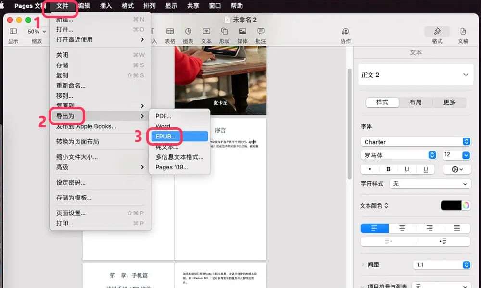Screen dimensions: 481x288
Task: Open the 帮助 menu
Action: pyautogui.click(x=237, y=6)
